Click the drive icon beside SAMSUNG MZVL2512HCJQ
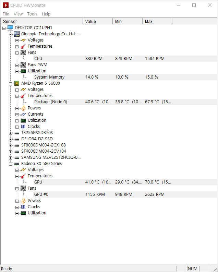The height and width of the screenshot is (272, 218). (17, 158)
